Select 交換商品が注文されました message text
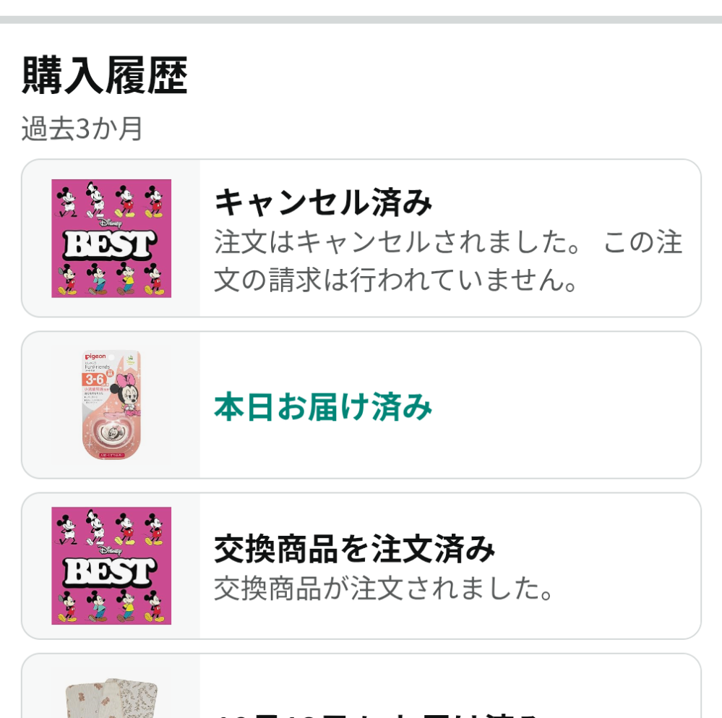The image size is (722, 718). click(x=383, y=589)
